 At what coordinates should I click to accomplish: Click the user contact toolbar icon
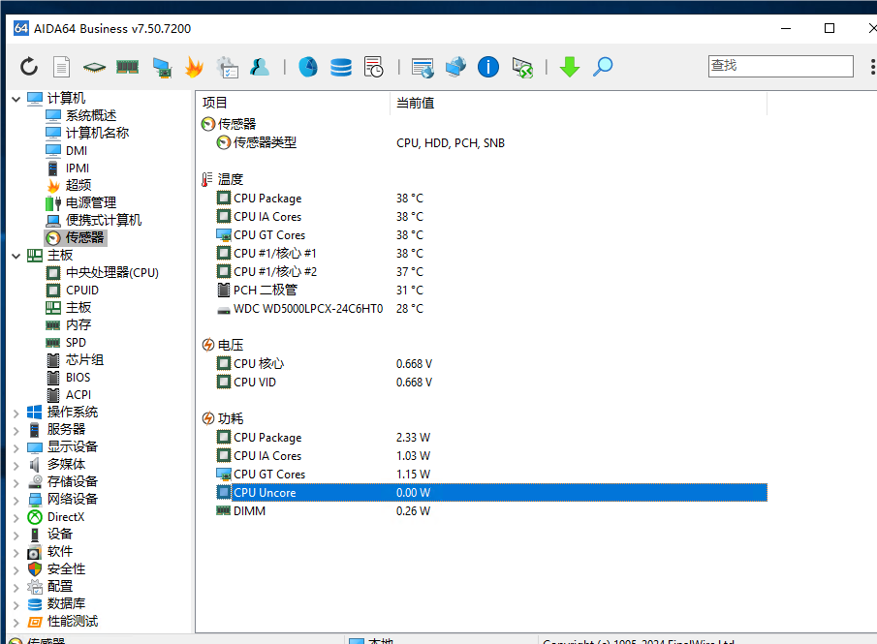[x=260, y=67]
